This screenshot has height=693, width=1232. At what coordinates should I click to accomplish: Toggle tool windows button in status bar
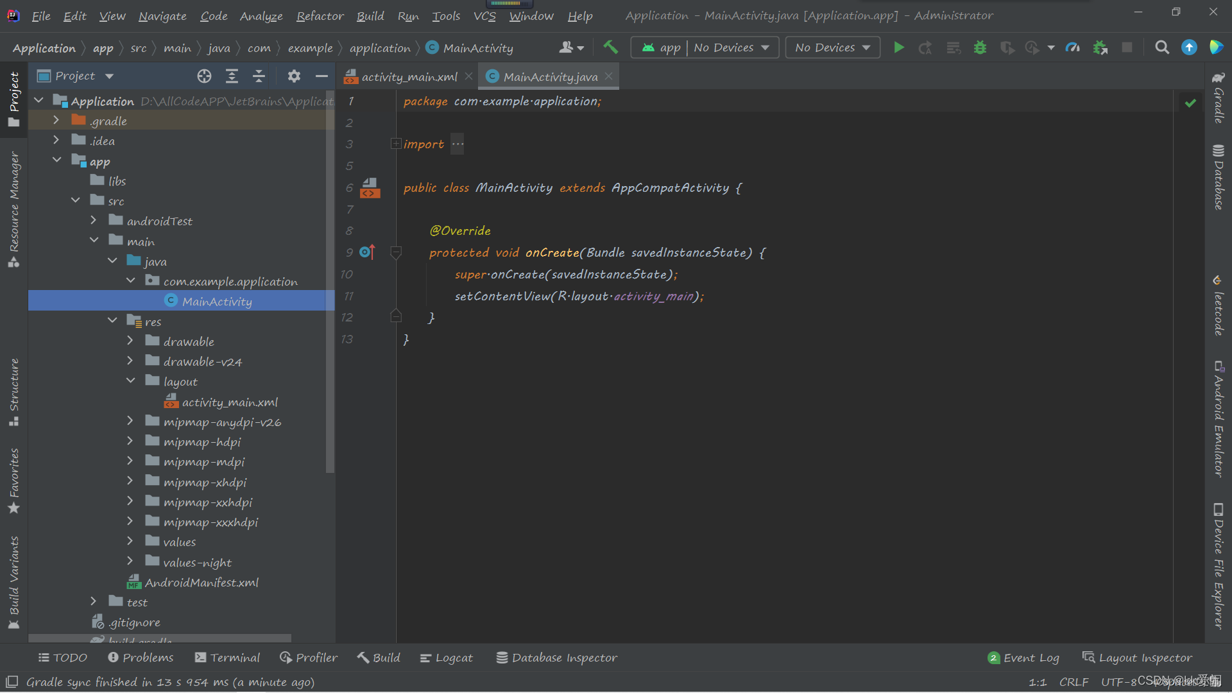click(x=12, y=682)
